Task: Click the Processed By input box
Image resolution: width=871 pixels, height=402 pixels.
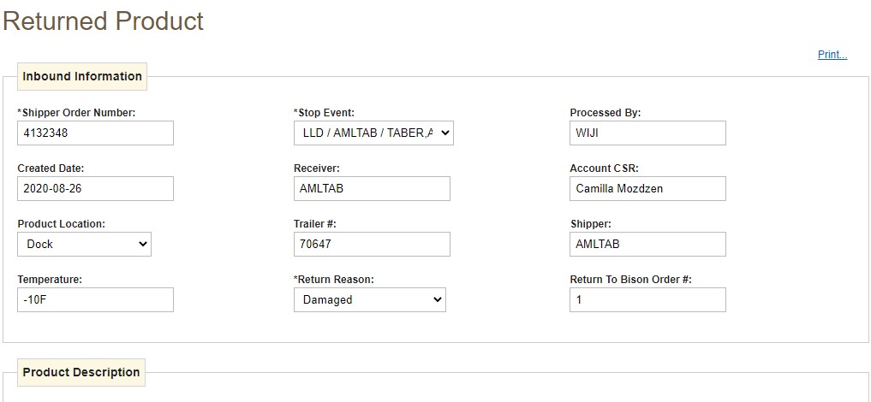Action: [647, 133]
